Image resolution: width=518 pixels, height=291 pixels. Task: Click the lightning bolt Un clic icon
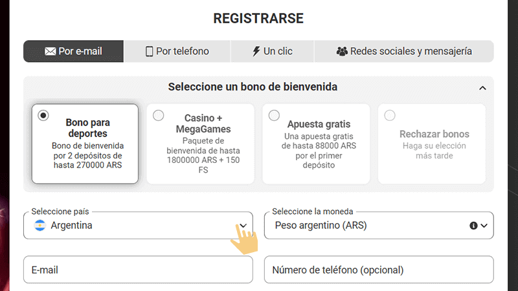(256, 51)
